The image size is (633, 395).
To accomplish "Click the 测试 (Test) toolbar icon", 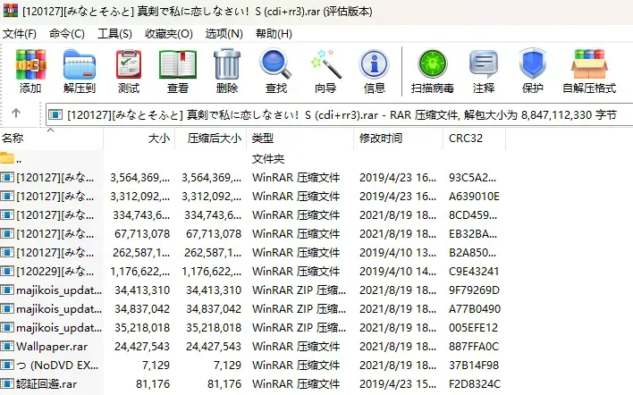I will tap(129, 64).
